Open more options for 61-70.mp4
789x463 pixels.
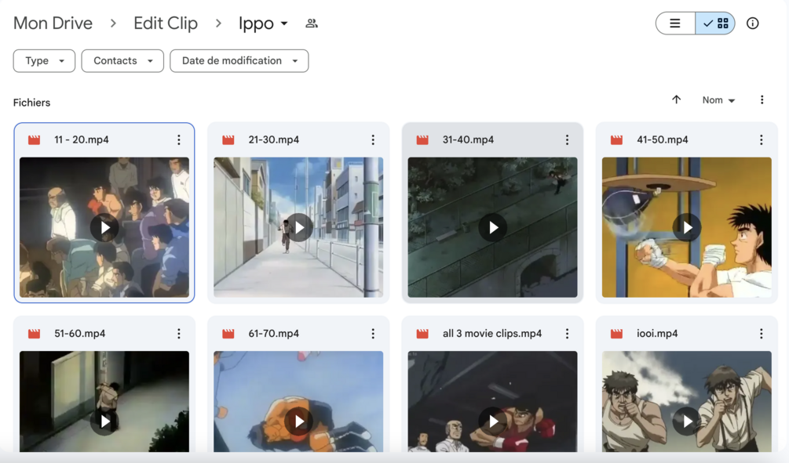pyautogui.click(x=373, y=334)
